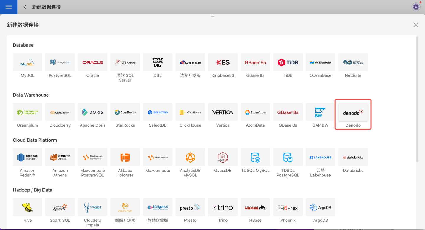Select the Databricks cloud platform tile
This screenshot has width=425, height=230.
353,157
